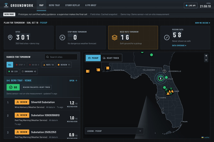Open the 6 PM Brief tab
The width and height of the screenshot is (214, 142).
[x=91, y=5]
